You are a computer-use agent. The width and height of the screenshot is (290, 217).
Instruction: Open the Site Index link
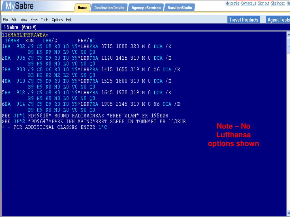(x=278, y=3)
